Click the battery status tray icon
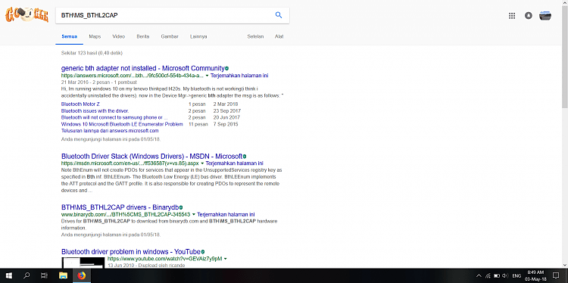Screen dimensions: 568x283 pos(497,275)
